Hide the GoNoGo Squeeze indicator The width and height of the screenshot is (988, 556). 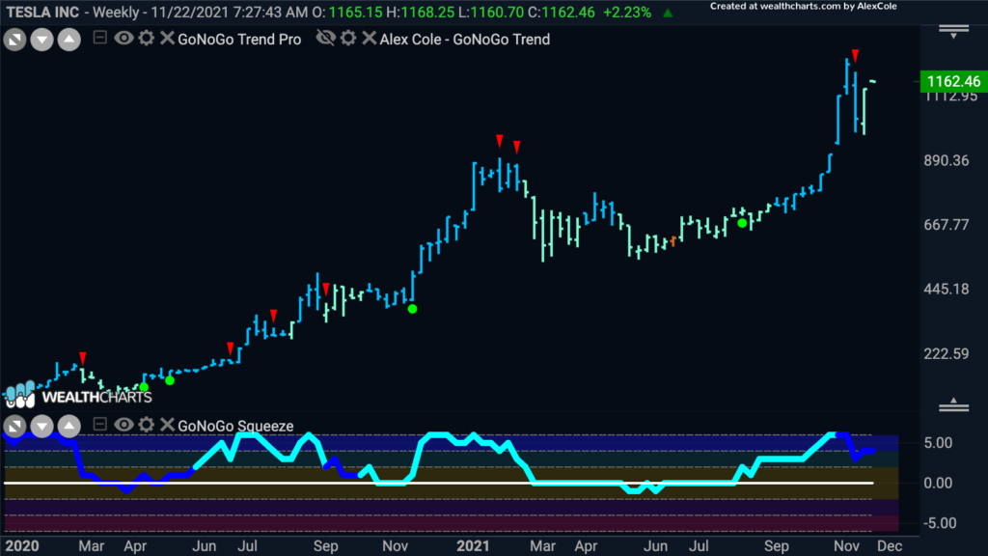pyautogui.click(x=123, y=425)
